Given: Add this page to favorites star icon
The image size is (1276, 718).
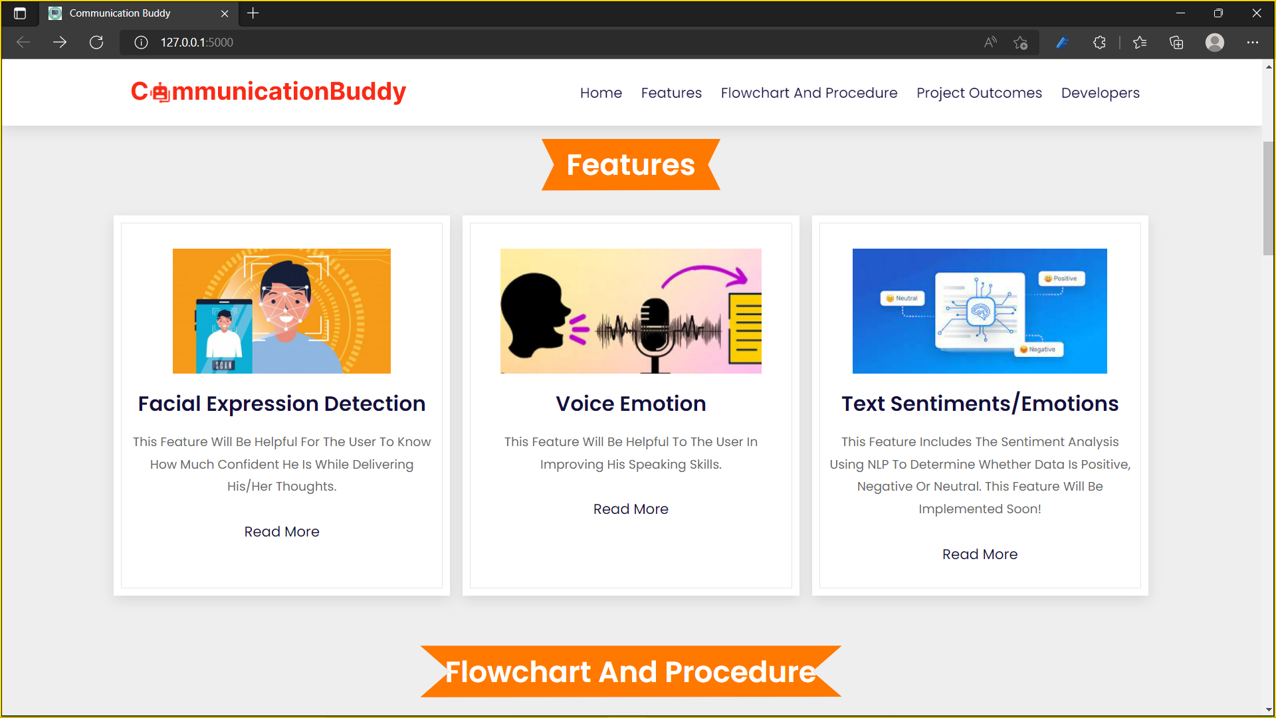Looking at the screenshot, I should (x=1021, y=43).
